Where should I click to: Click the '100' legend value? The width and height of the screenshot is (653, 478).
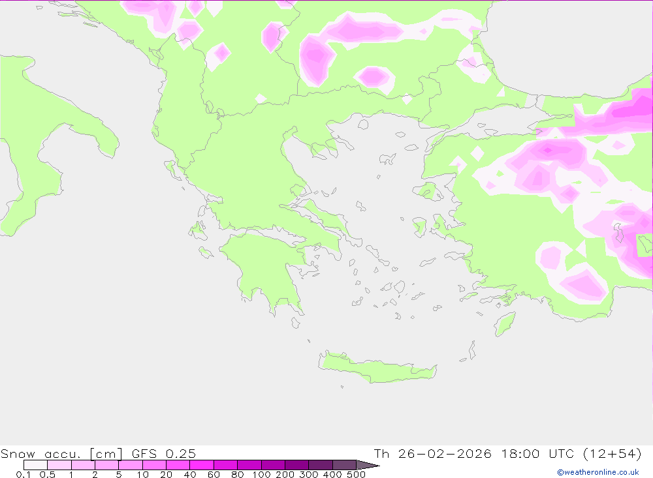coord(261,474)
